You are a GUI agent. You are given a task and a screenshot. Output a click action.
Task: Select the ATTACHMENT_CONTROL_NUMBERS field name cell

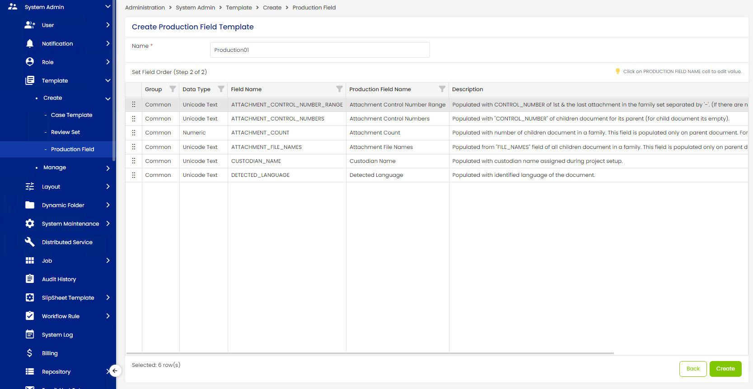[x=287, y=118]
